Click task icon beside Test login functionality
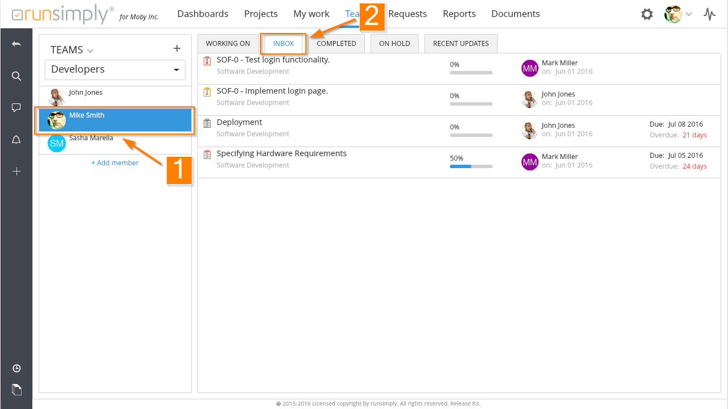The width and height of the screenshot is (728, 409). point(207,60)
